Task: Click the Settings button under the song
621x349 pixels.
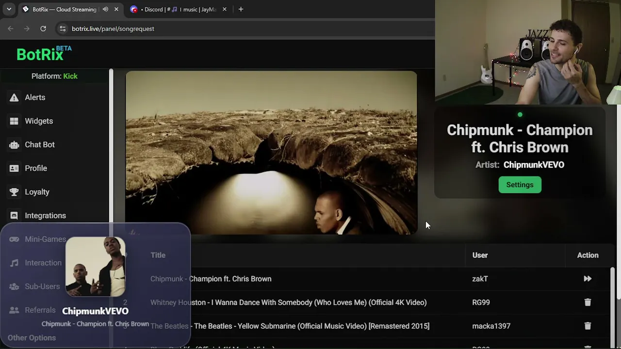Action: pyautogui.click(x=520, y=185)
